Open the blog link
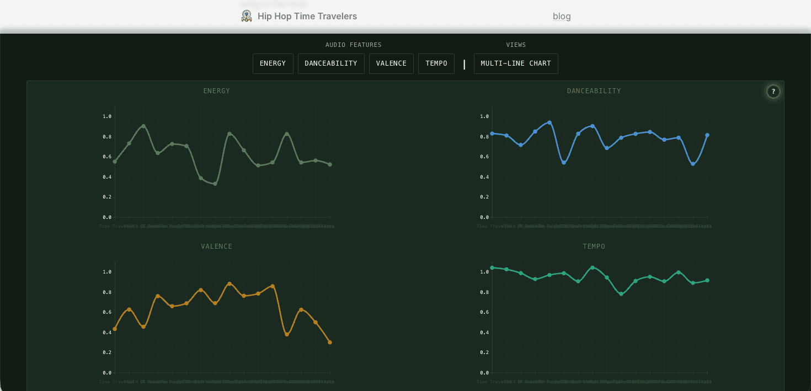The width and height of the screenshot is (811, 391). 562,17
